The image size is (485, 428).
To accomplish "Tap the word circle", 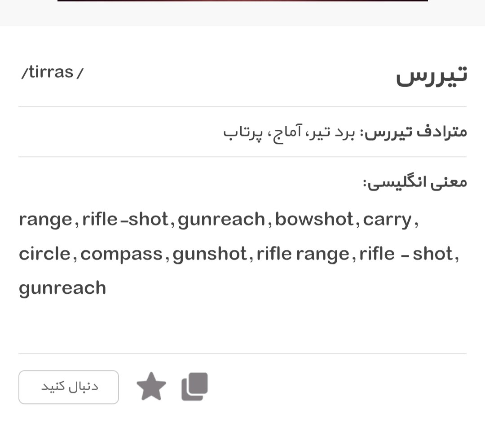I will (44, 254).
